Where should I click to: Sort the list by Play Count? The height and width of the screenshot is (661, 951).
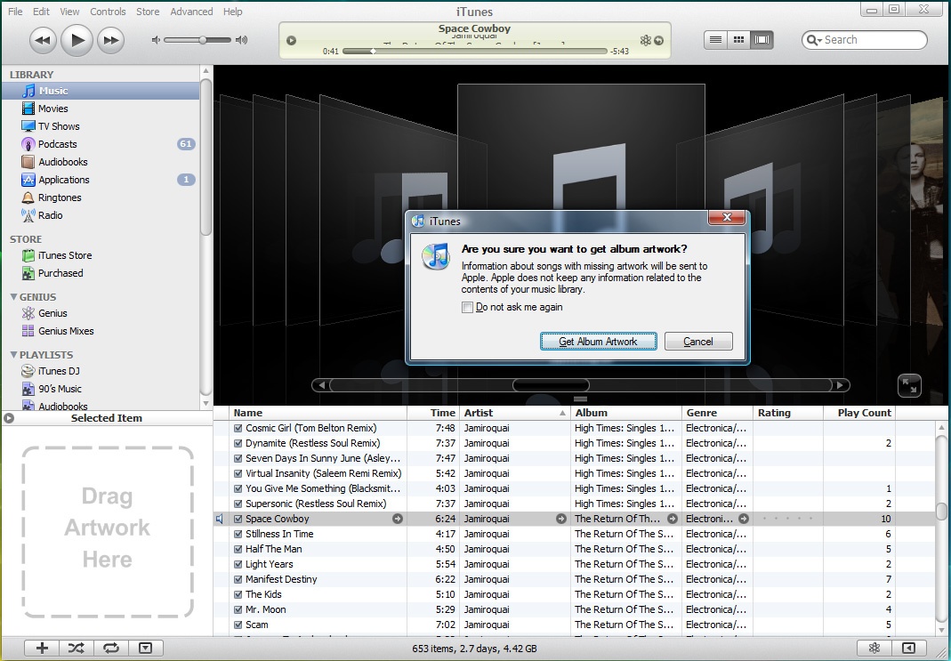coord(858,413)
